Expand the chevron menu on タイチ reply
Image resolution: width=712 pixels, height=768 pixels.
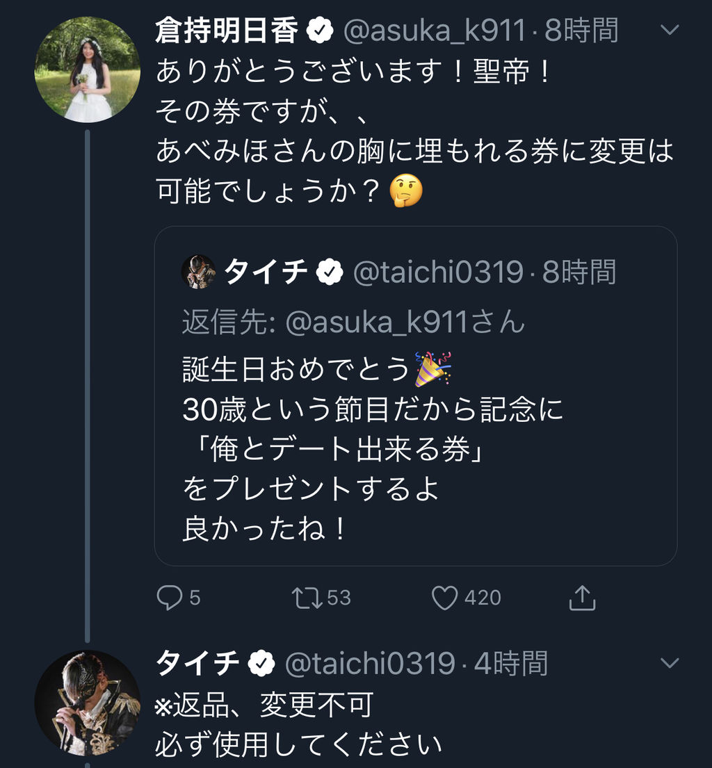click(x=670, y=662)
